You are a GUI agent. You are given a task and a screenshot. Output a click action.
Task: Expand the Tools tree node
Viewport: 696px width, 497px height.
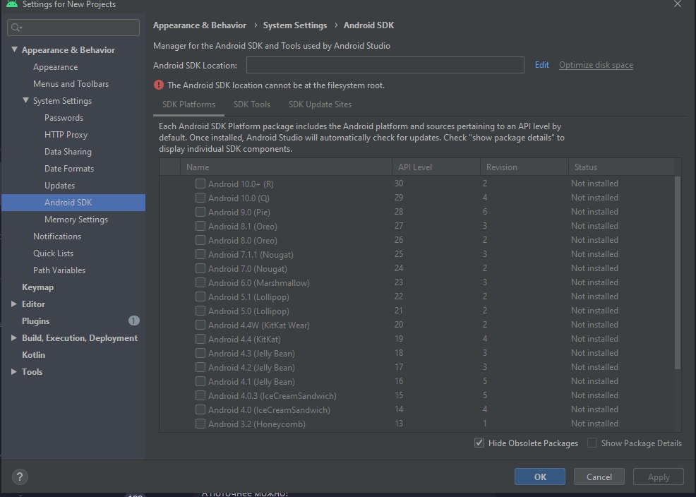[x=13, y=371]
